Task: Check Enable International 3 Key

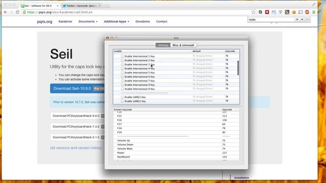Action: 122,65
